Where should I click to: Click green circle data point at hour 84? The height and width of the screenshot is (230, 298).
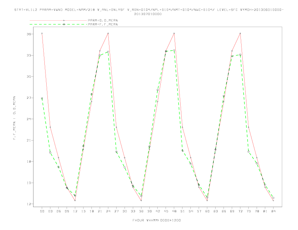click(x=274, y=198)
